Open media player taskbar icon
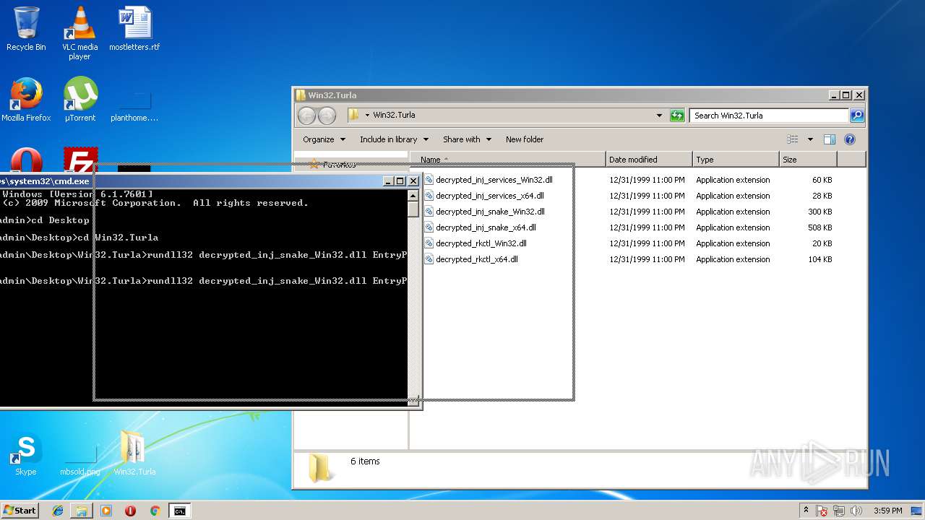Viewport: 925px width, 520px height. pyautogui.click(x=106, y=511)
